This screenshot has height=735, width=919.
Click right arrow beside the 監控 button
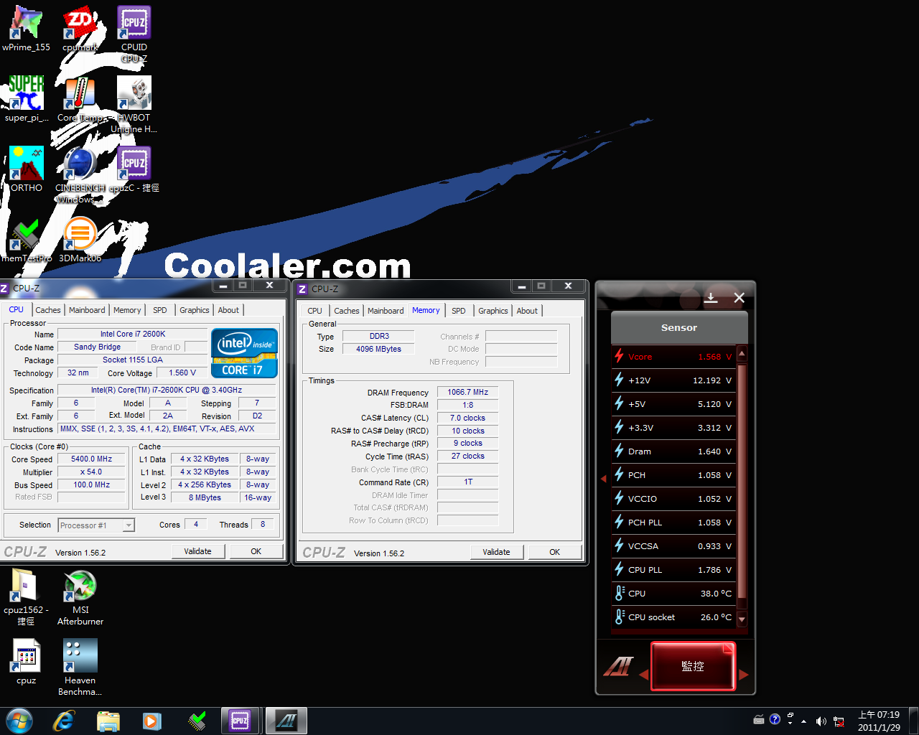point(744,675)
